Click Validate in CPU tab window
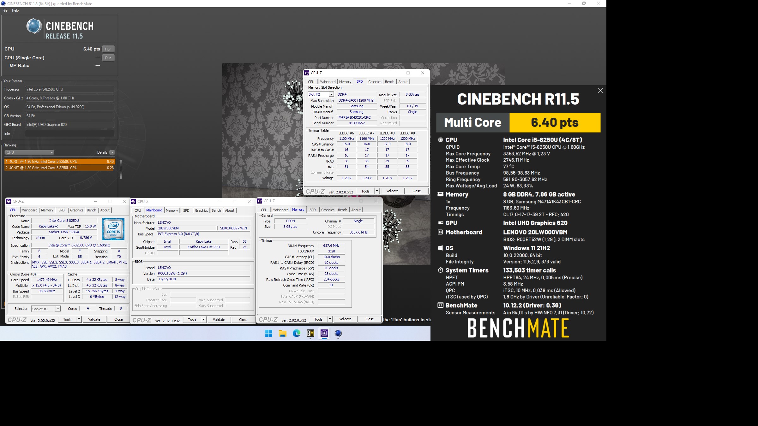758x426 pixels. (94, 319)
